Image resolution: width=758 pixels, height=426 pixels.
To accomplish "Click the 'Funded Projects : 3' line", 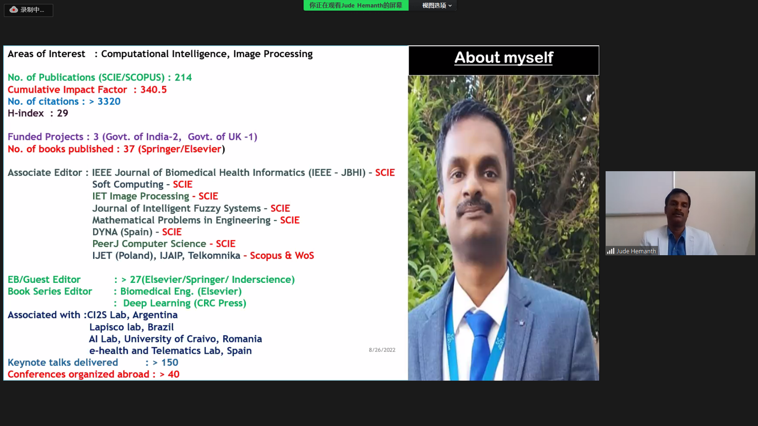I will pos(132,137).
